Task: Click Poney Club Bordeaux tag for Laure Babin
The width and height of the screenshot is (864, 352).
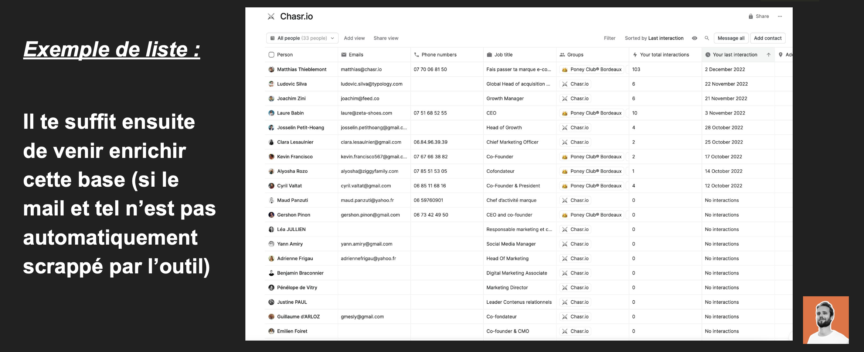Action: [x=592, y=113]
